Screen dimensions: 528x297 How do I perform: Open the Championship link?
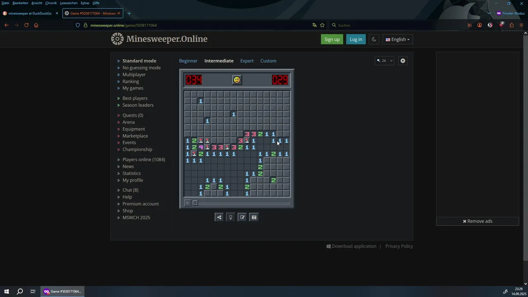(x=137, y=149)
